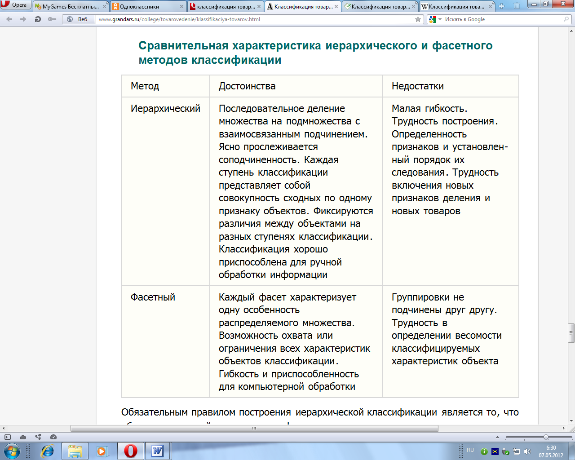Open network tray icon
The height and width of the screenshot is (460, 575).
click(517, 451)
